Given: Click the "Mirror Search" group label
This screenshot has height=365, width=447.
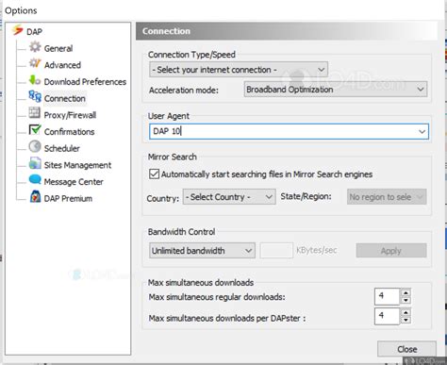Looking at the screenshot, I should coord(173,157).
